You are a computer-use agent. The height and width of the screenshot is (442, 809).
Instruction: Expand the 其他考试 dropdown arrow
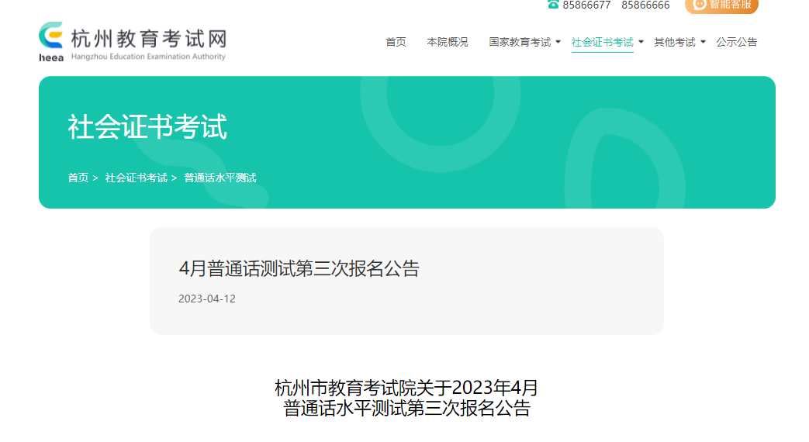[x=703, y=43]
